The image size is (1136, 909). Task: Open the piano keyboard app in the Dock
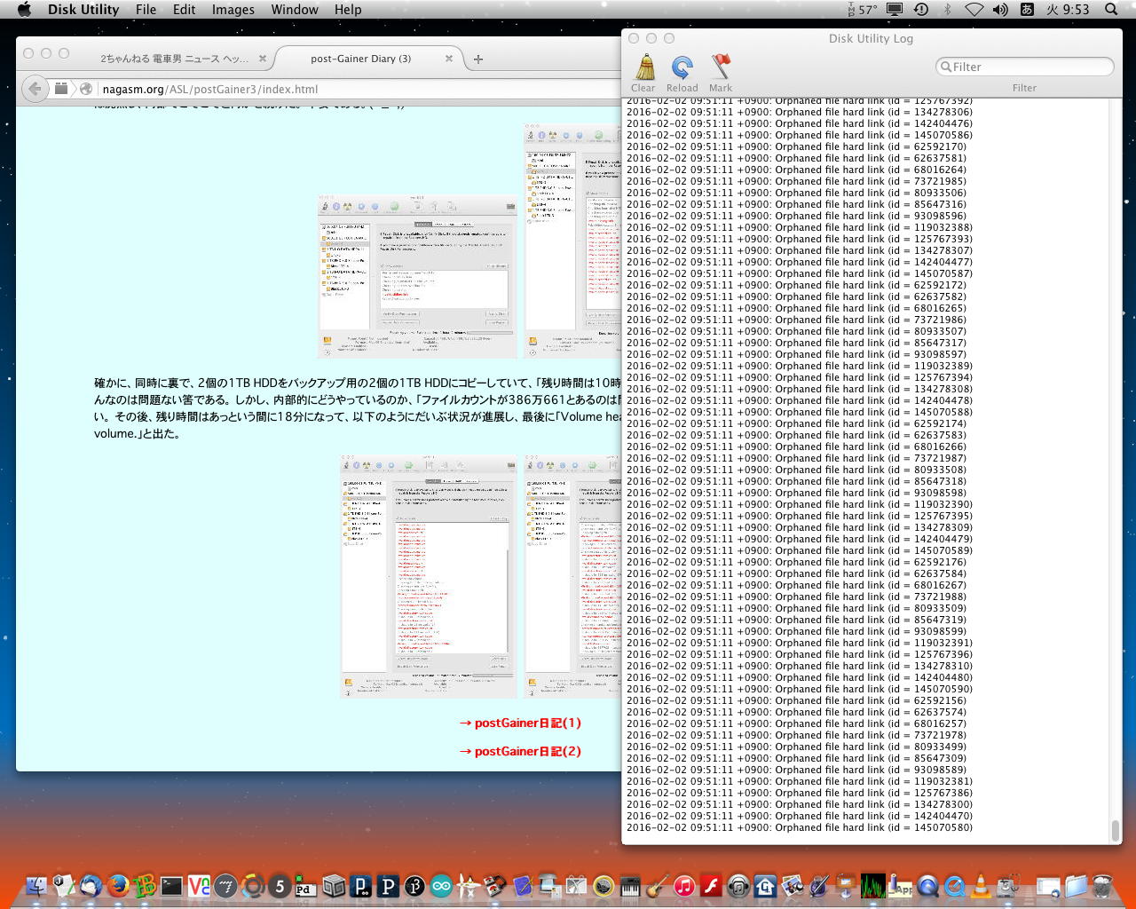[x=630, y=885]
